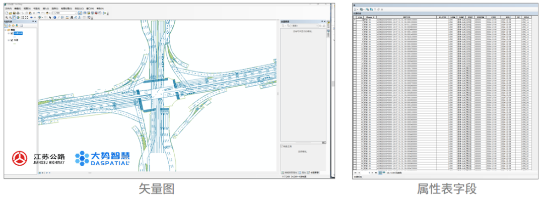Viewport: 544px width, 199px height.
Task: Click the Add Data icon
Action: point(47,13)
